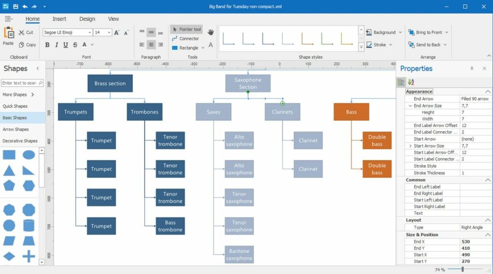Toggle Bold formatting
This screenshot has height=274, width=493.
(x=47, y=45)
